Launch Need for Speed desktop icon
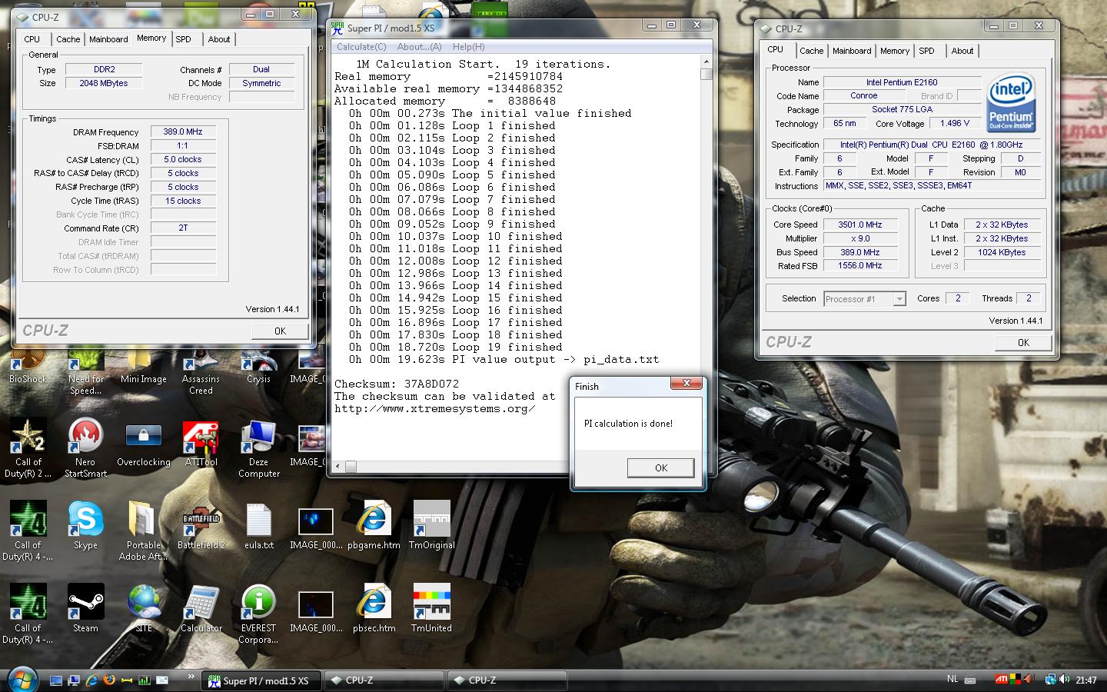The height and width of the screenshot is (692, 1107). click(x=85, y=369)
